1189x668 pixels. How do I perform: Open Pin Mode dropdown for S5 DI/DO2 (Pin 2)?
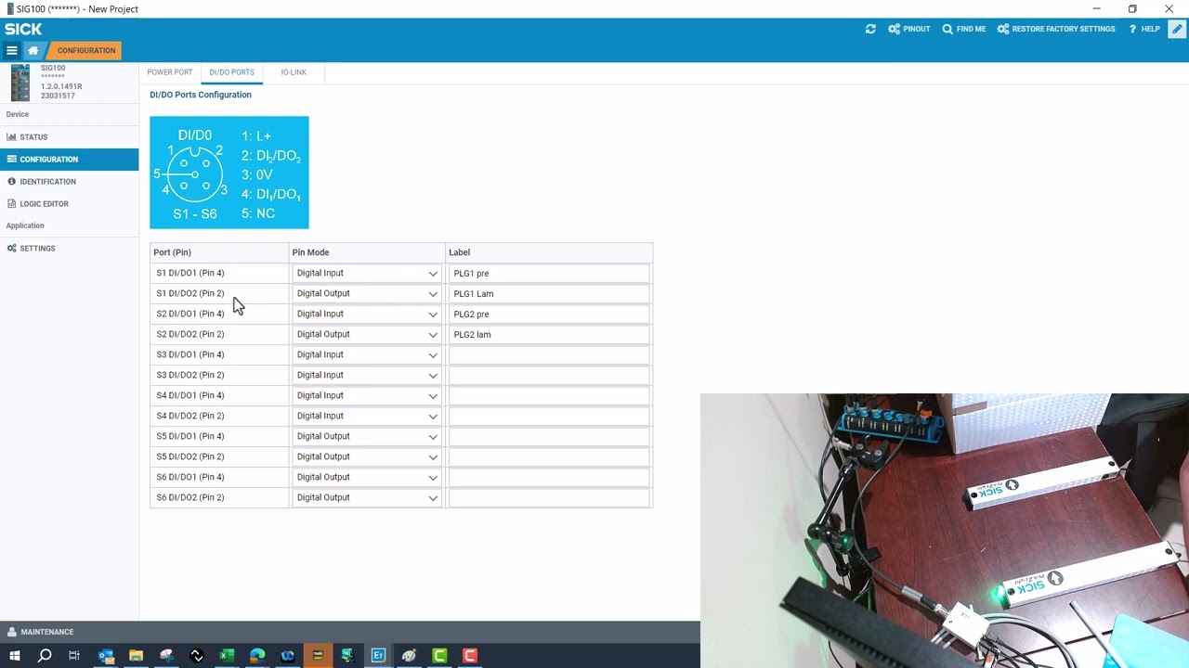point(366,456)
